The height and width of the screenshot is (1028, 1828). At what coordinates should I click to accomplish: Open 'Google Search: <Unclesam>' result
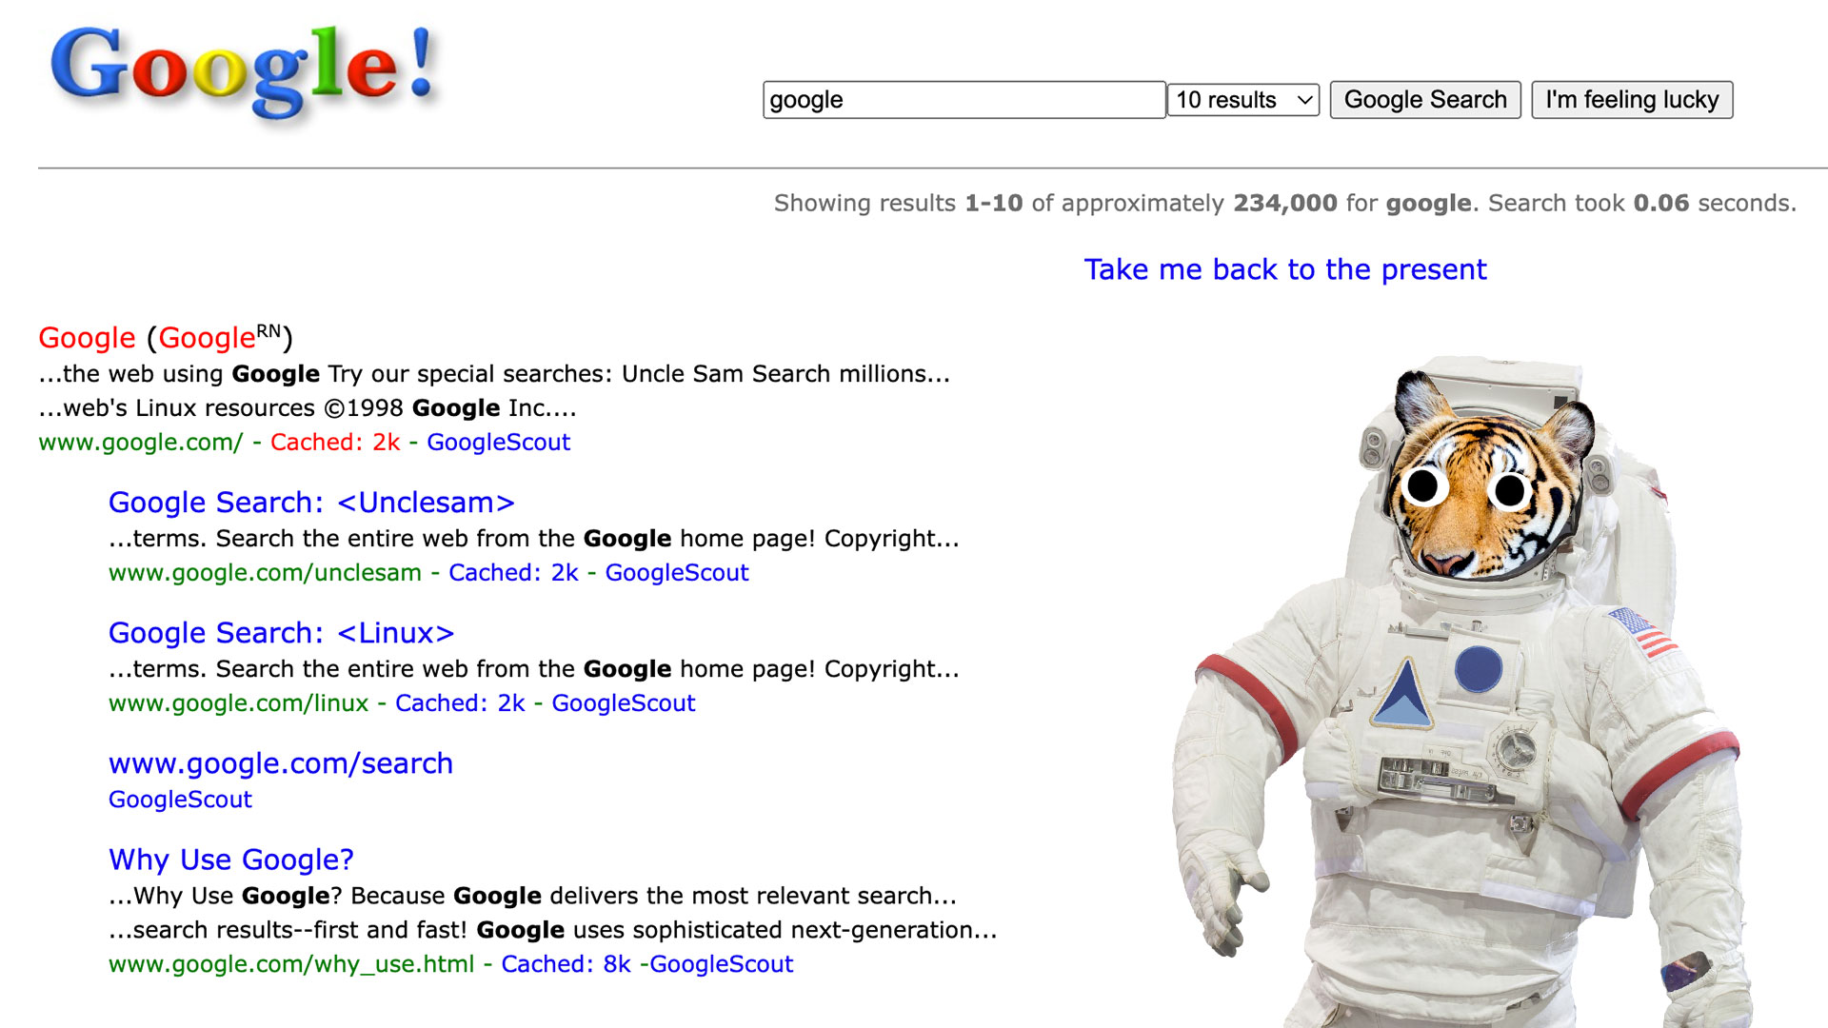311,503
